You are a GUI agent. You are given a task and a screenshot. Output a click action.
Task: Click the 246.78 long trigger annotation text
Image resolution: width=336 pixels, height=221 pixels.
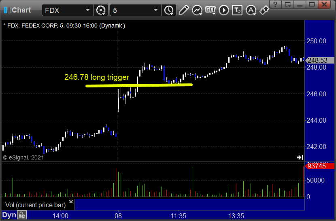tap(97, 77)
